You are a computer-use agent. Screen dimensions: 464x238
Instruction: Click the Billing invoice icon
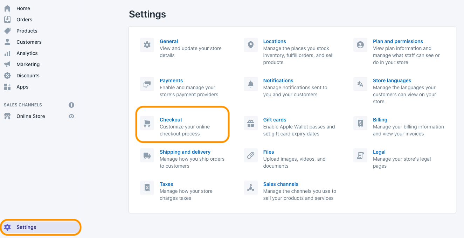pos(360,123)
